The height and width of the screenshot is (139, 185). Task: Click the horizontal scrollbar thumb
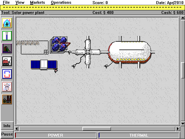97,129
